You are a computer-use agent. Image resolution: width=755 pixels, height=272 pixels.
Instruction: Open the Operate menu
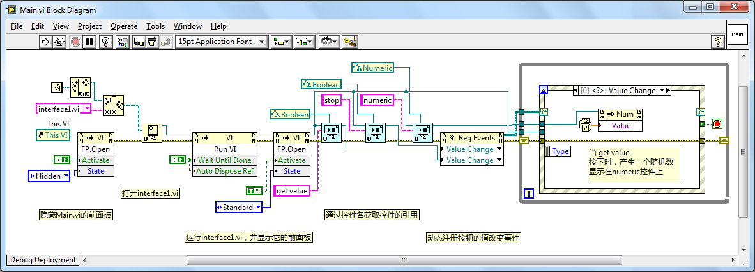tap(123, 26)
